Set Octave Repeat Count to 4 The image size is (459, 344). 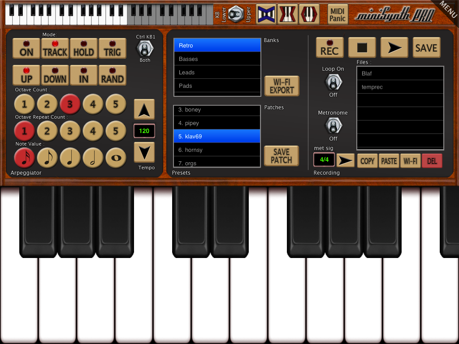(x=93, y=131)
